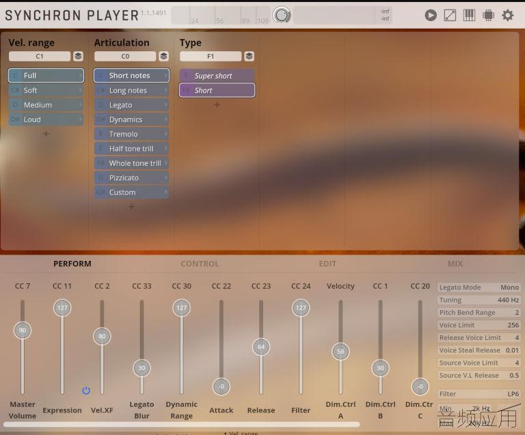Select the Soft velocity range slot
The image size is (525, 435).
[46, 90]
